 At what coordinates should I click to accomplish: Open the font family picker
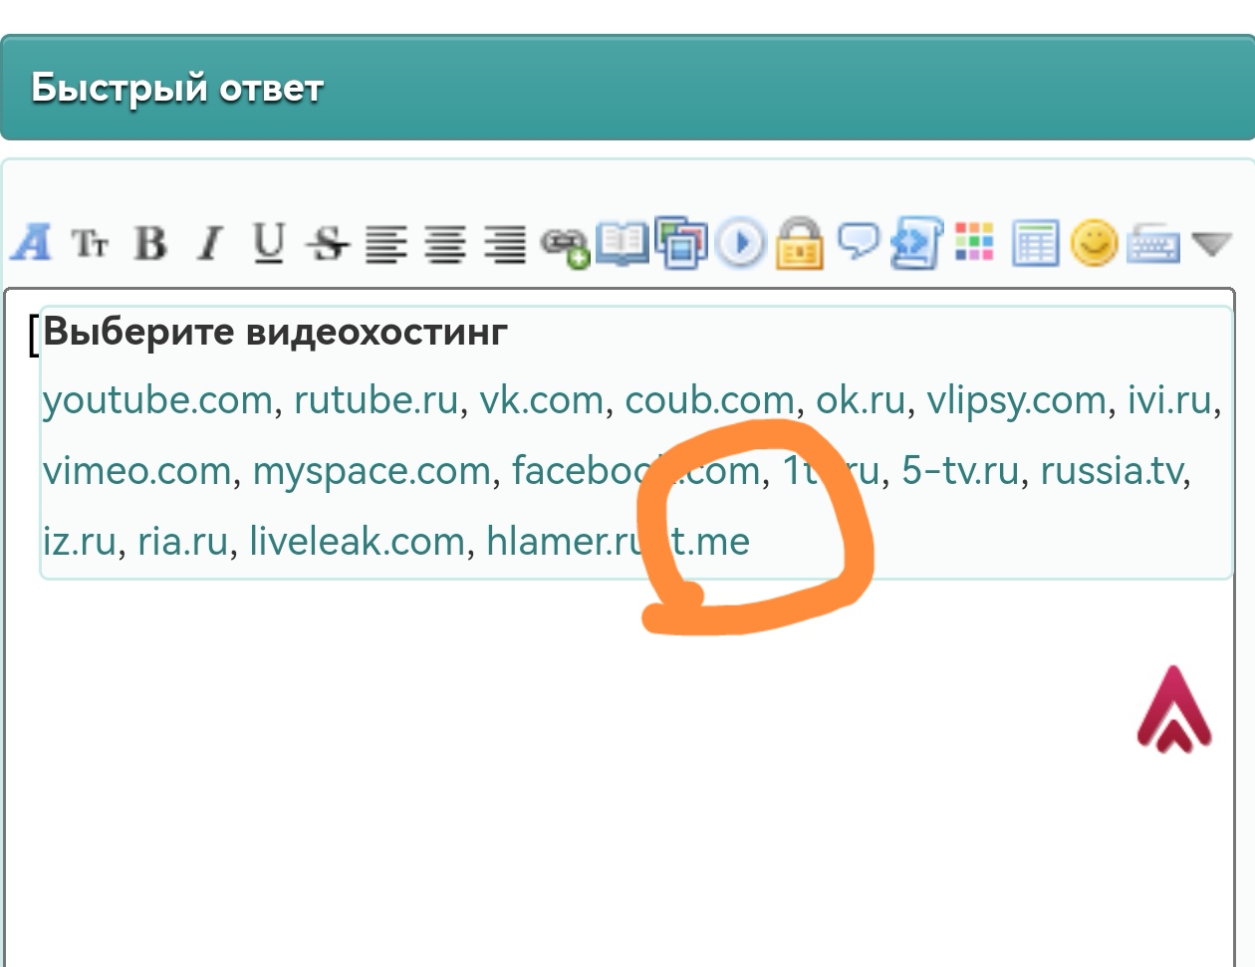[31, 242]
